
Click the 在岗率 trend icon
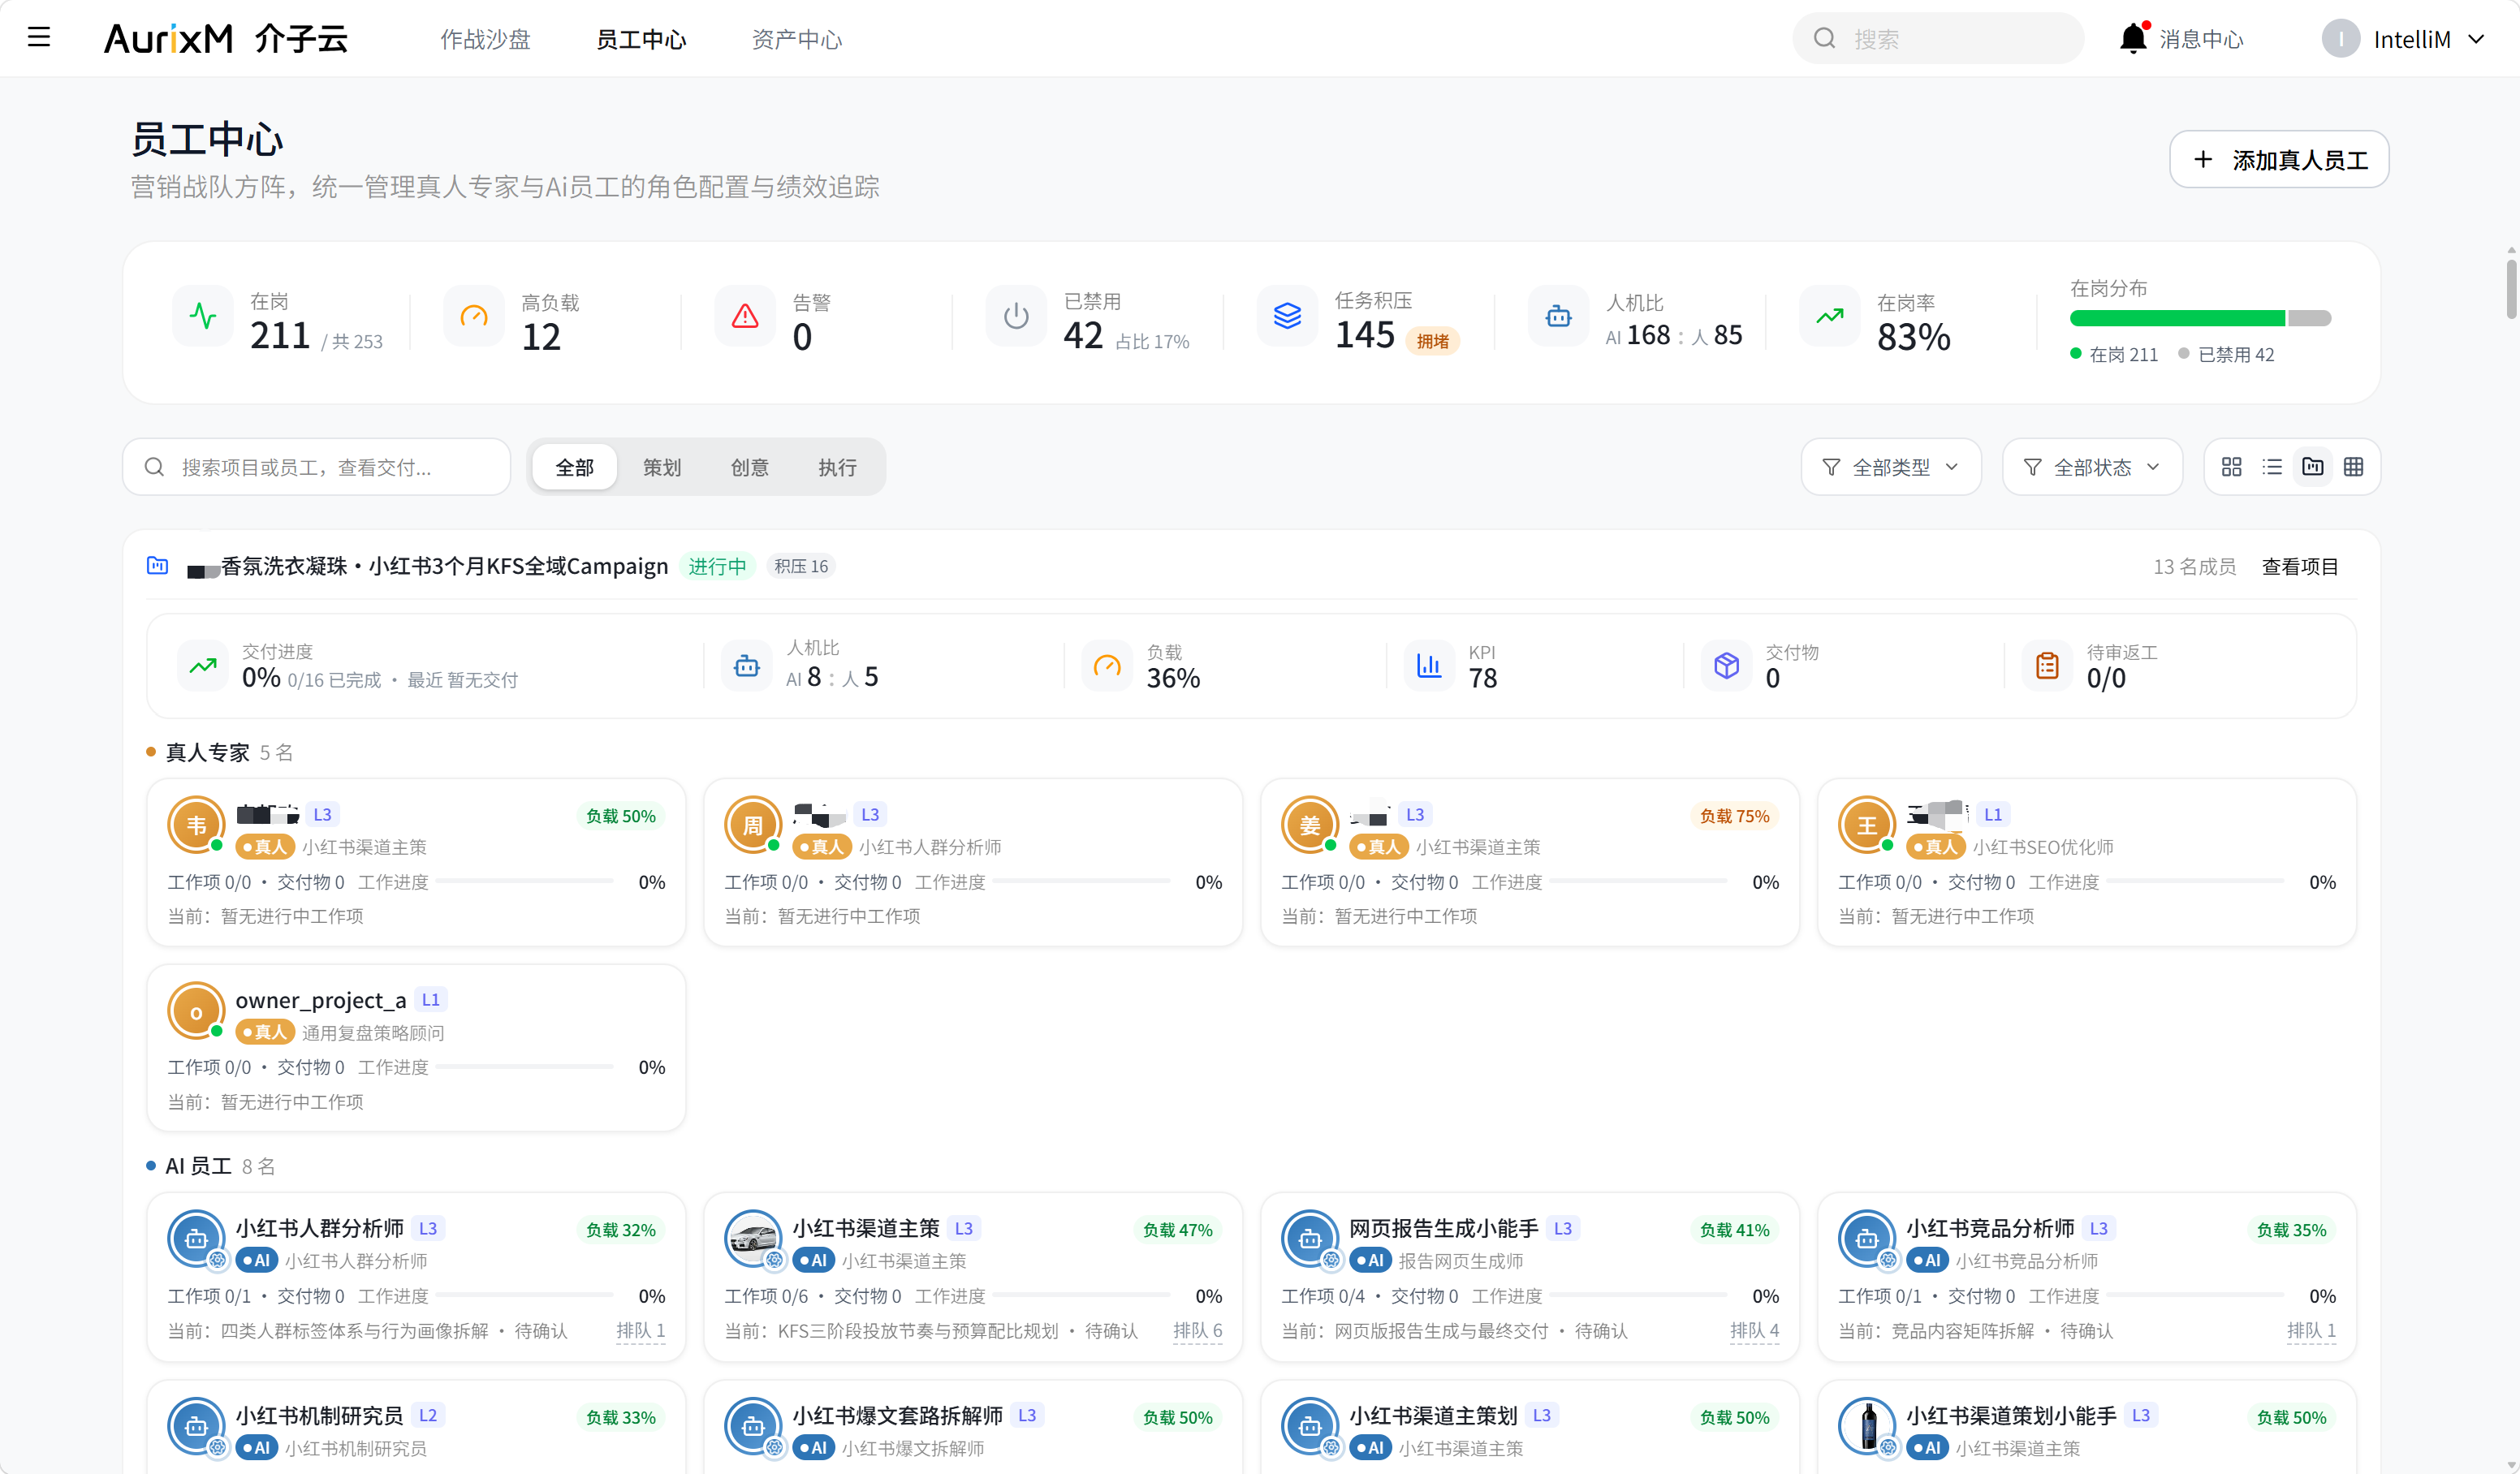coord(1830,317)
